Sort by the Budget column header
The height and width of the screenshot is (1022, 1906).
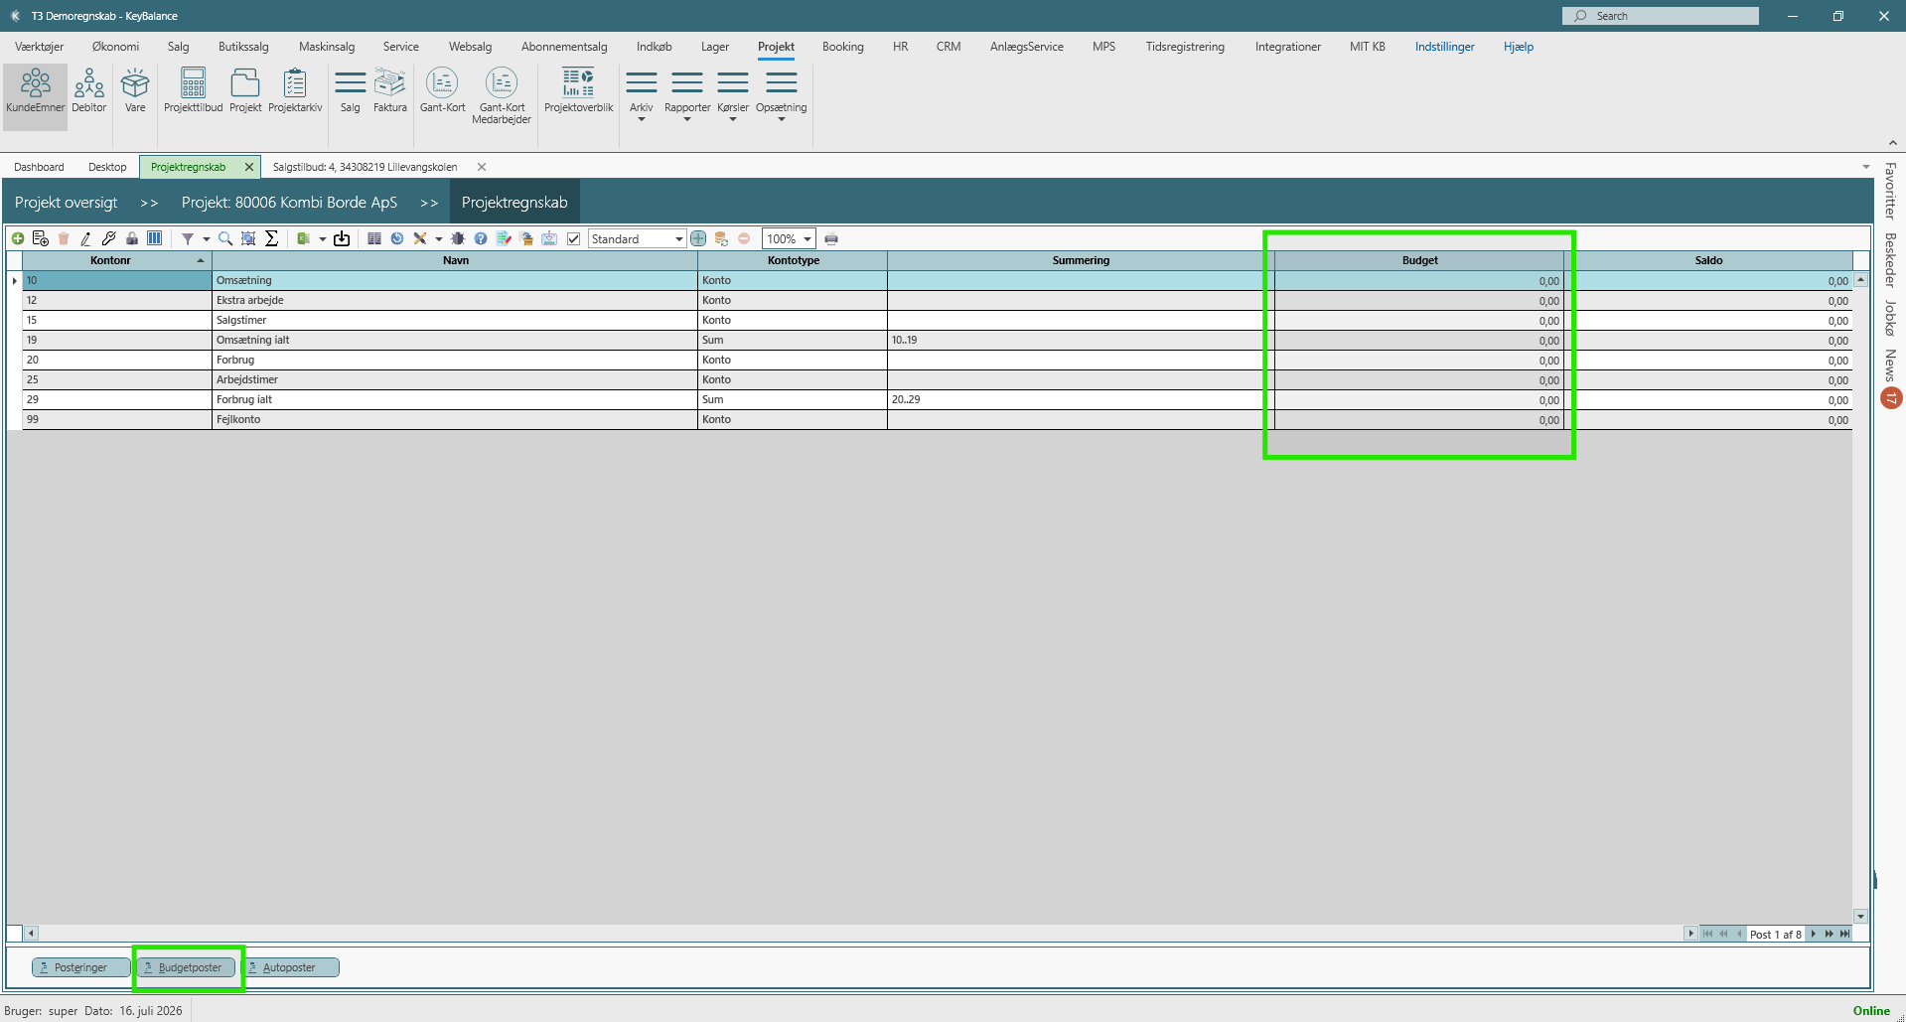(1419, 260)
